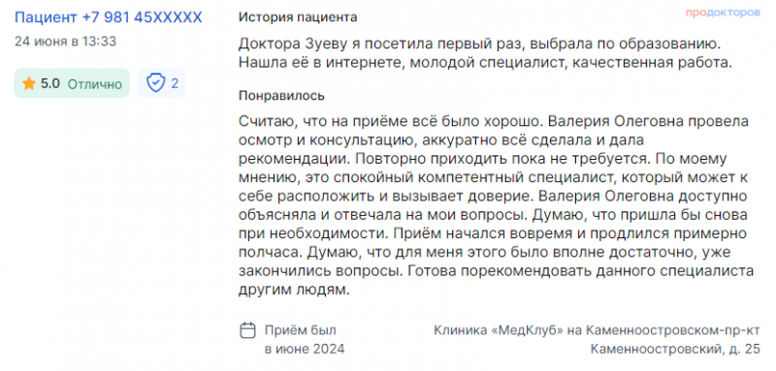Click the calendar icon near appointment date

pos(247,330)
